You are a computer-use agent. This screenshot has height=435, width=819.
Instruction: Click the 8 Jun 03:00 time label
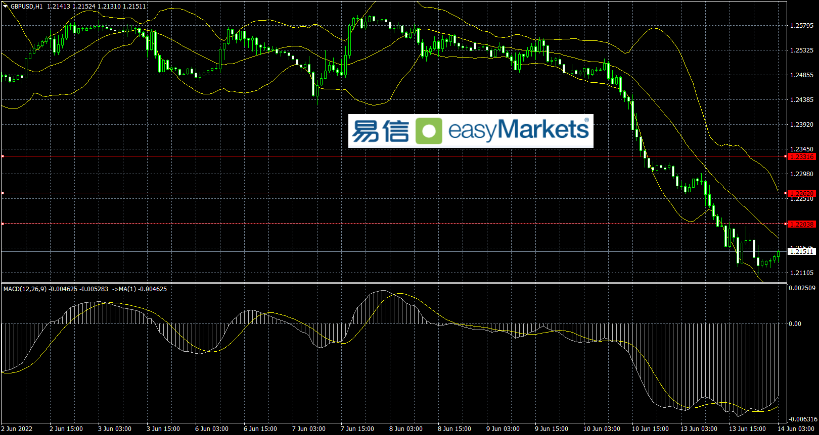tap(406, 429)
